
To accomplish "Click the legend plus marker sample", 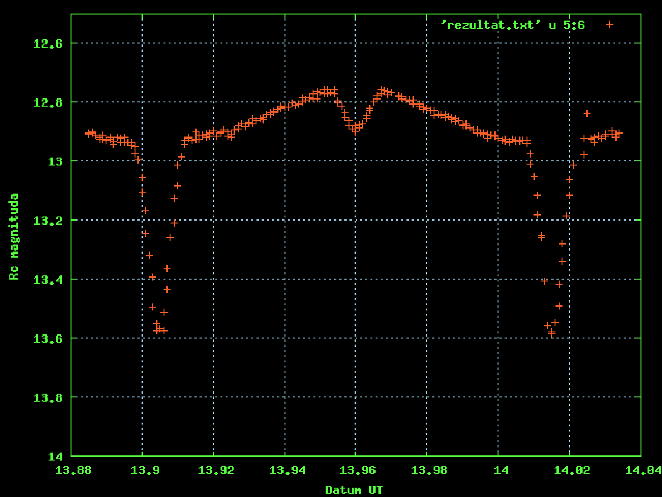I will [609, 24].
